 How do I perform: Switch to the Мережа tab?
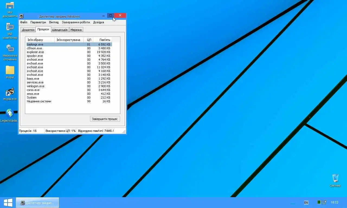(x=76, y=30)
